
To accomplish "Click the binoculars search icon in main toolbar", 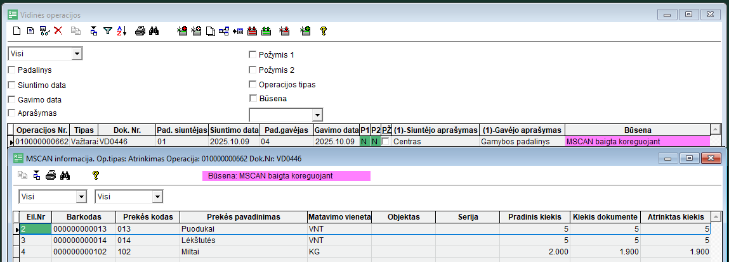I will point(154,30).
